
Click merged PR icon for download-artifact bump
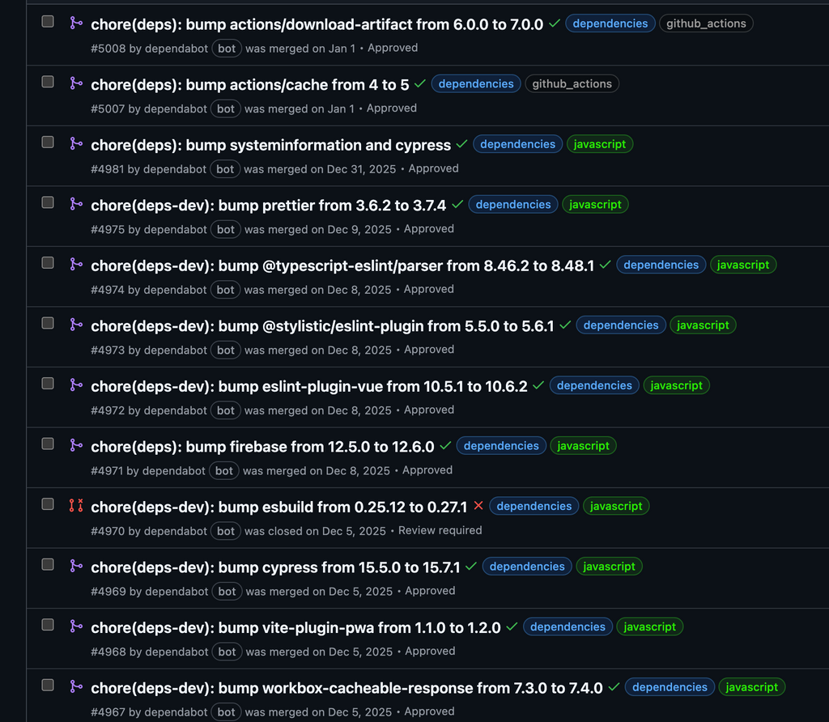[76, 23]
